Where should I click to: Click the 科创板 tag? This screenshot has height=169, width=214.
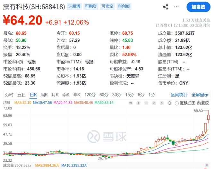[124, 6]
